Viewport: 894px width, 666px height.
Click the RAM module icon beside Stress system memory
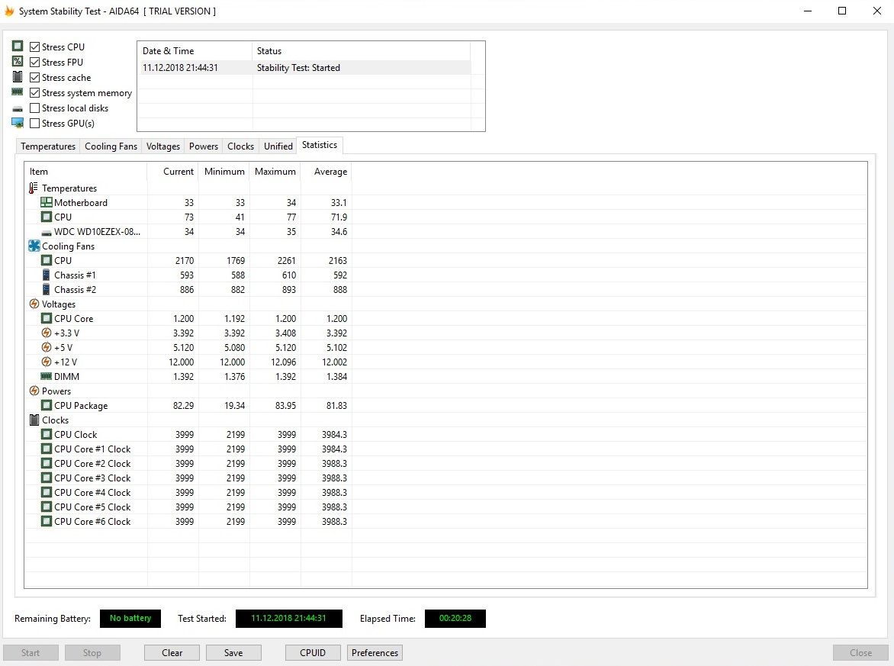[18, 92]
